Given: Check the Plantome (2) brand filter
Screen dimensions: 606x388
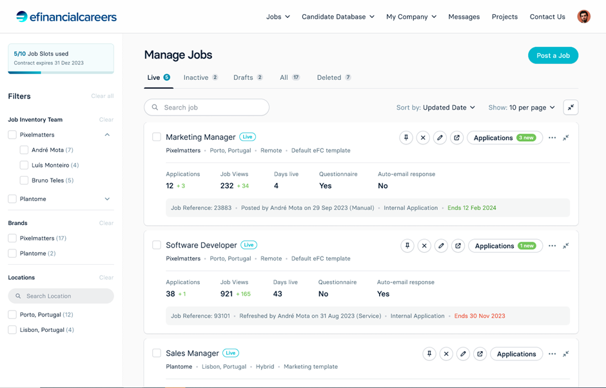Looking at the screenshot, I should click(12, 253).
